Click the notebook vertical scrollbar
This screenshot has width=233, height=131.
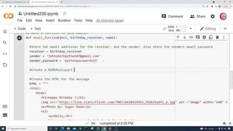click(231, 79)
